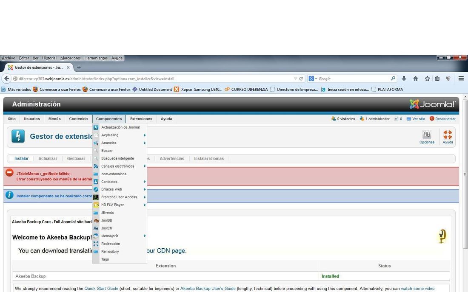The image size is (468, 292).
Task: Switch to the Gestionar tab
Action: pos(76,159)
